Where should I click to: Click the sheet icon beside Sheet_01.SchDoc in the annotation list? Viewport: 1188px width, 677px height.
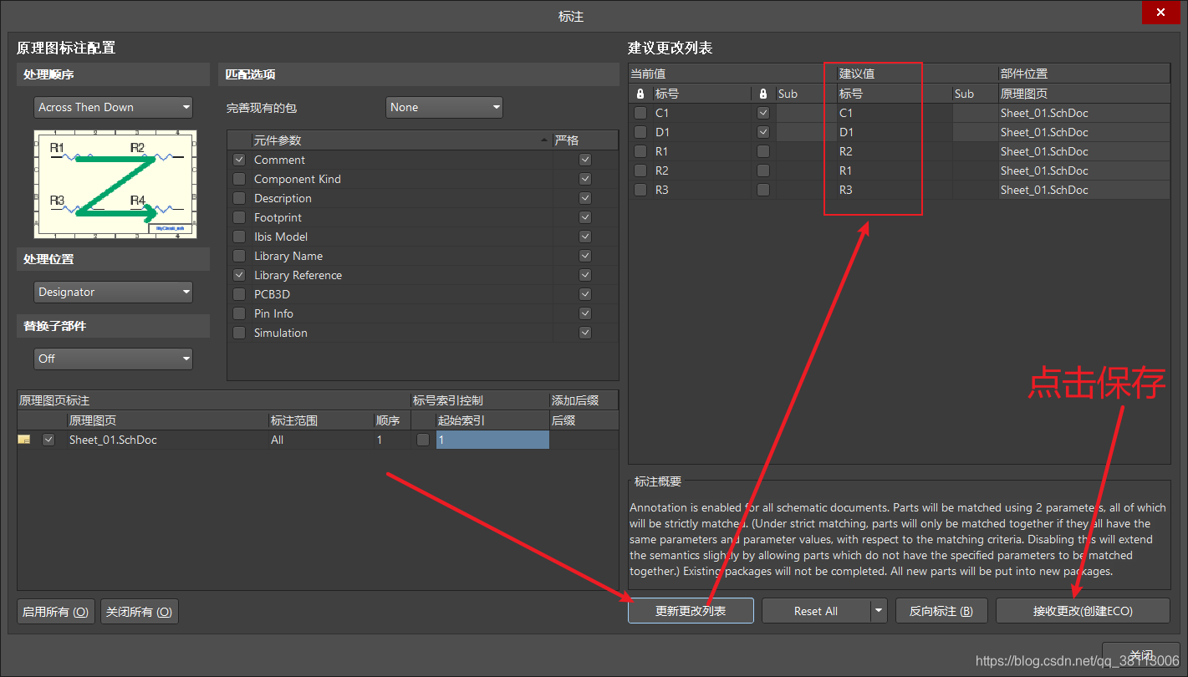tap(24, 440)
